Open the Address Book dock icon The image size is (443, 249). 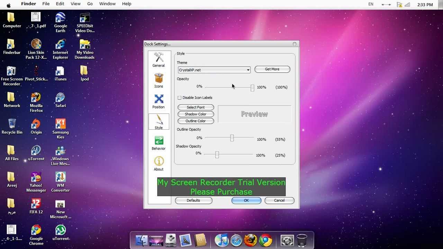[x=200, y=240]
